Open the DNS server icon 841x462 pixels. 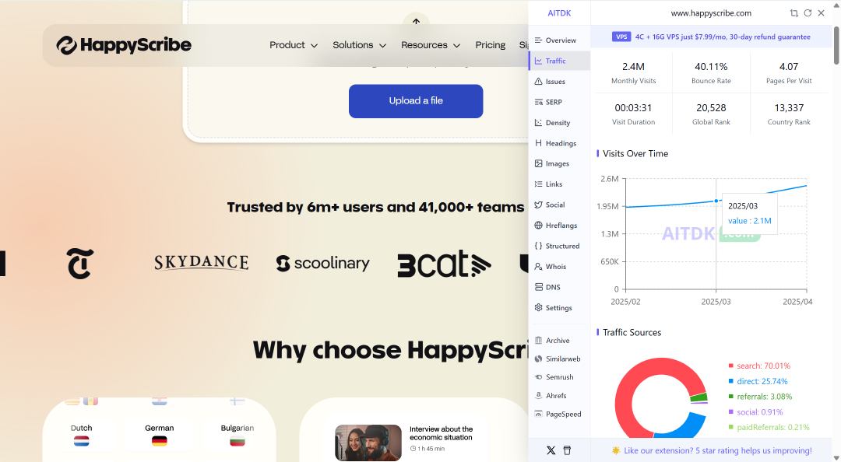pos(539,287)
